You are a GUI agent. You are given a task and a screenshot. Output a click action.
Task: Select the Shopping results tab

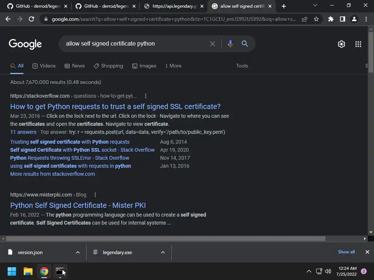pyautogui.click(x=108, y=66)
